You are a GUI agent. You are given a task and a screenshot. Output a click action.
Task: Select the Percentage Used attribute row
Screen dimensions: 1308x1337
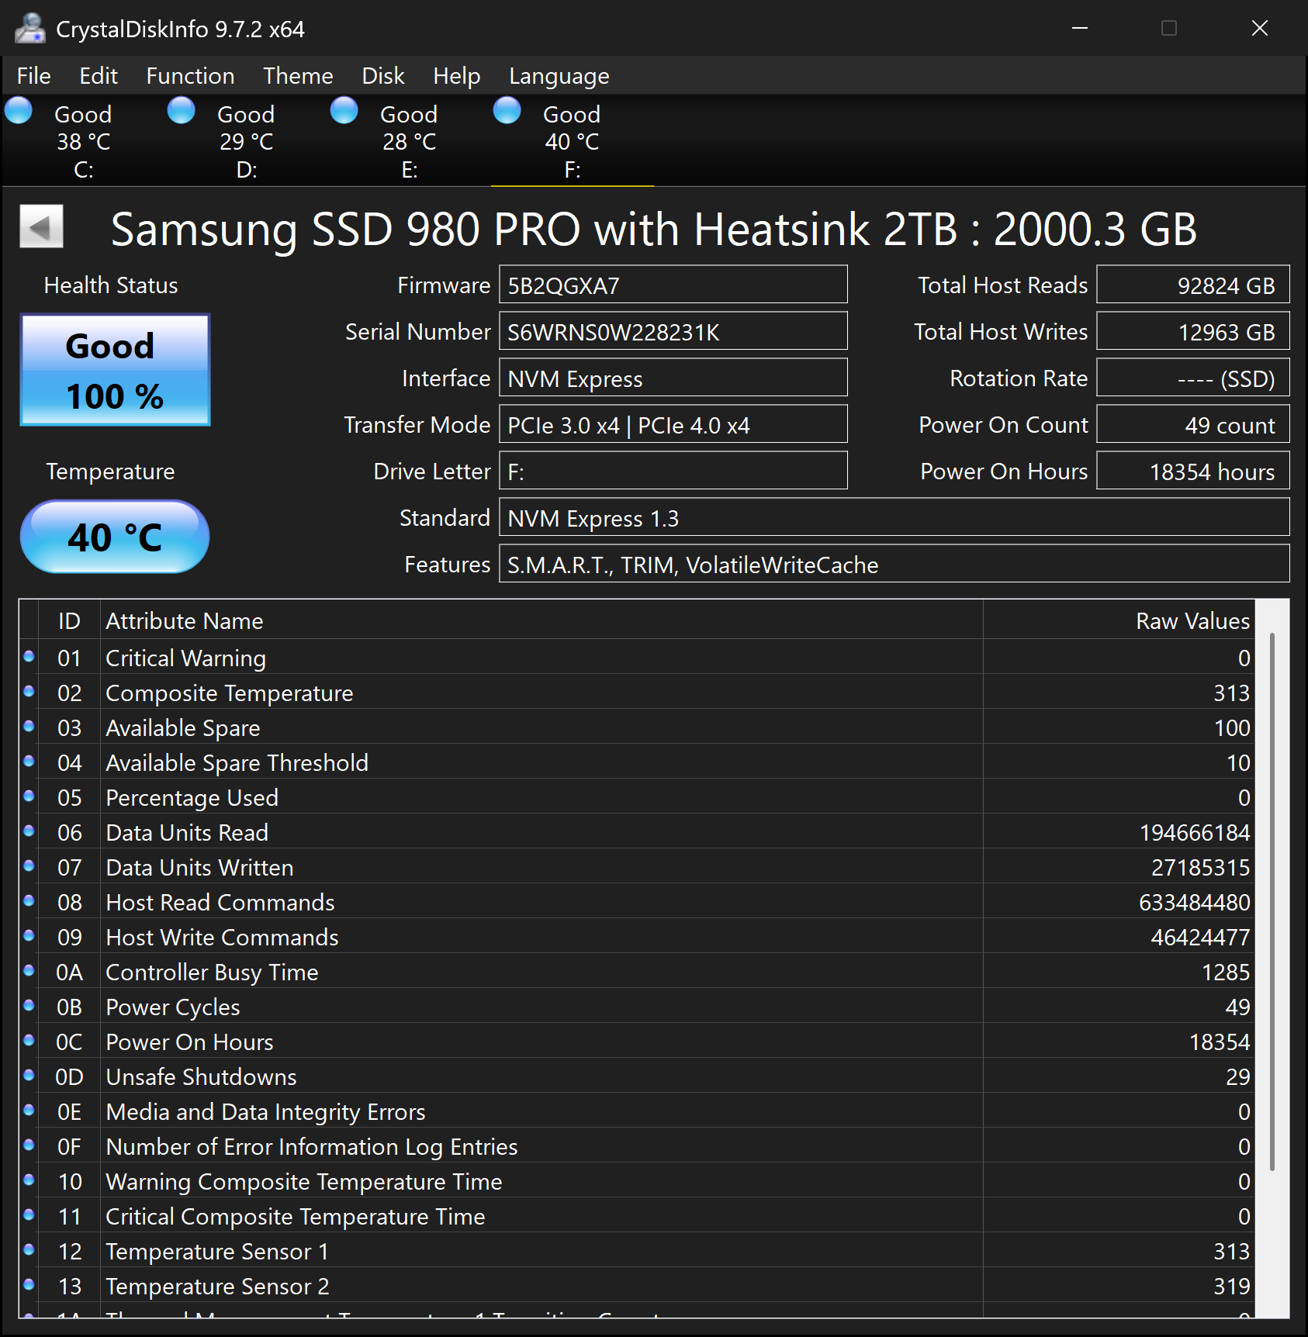tap(543, 797)
